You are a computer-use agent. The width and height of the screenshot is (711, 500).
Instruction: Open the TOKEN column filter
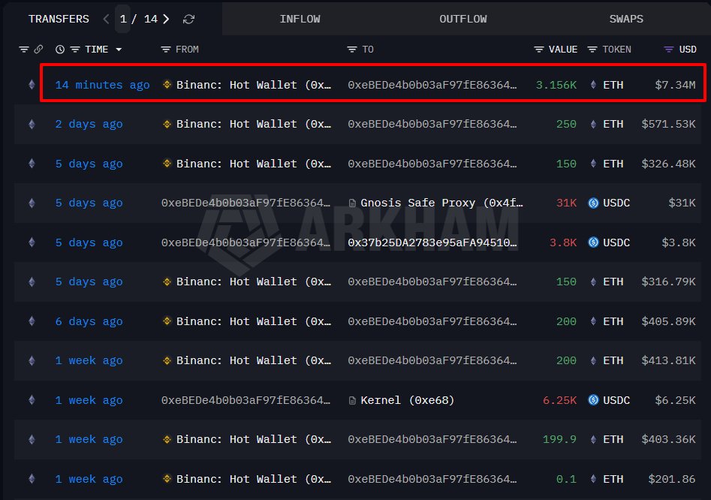(x=592, y=50)
